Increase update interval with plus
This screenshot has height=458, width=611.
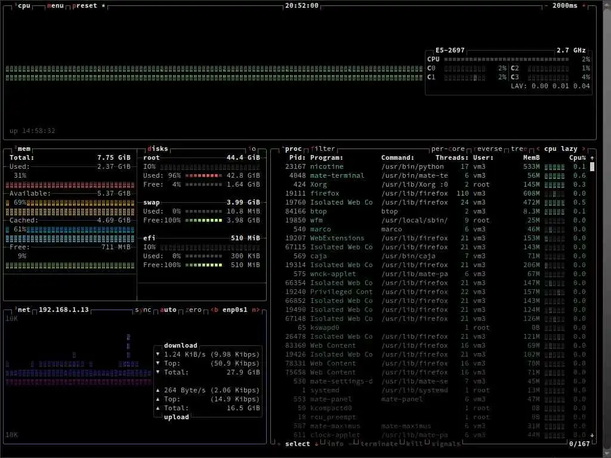click(584, 6)
